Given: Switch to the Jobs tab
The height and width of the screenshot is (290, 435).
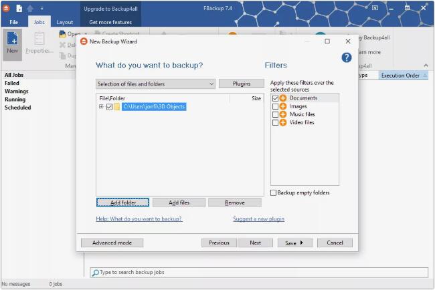Looking at the screenshot, I should point(39,22).
